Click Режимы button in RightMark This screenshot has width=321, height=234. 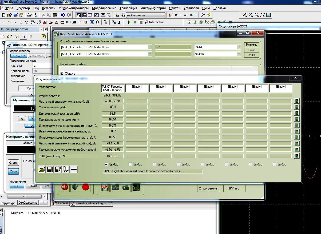pyautogui.click(x=252, y=45)
